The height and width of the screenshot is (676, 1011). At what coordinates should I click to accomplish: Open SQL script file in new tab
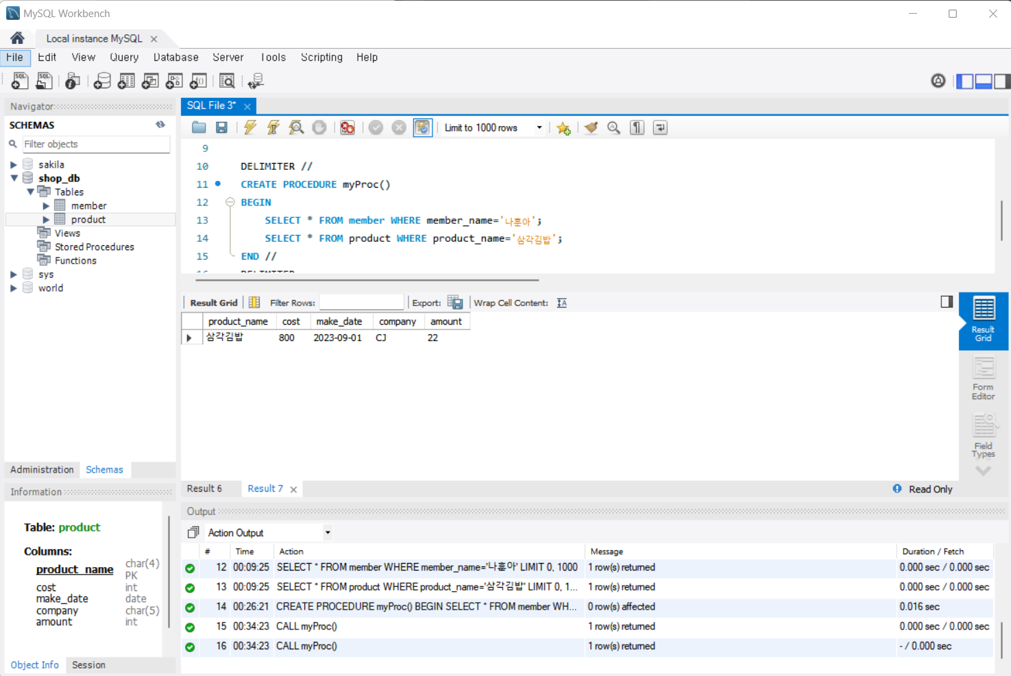coord(44,81)
